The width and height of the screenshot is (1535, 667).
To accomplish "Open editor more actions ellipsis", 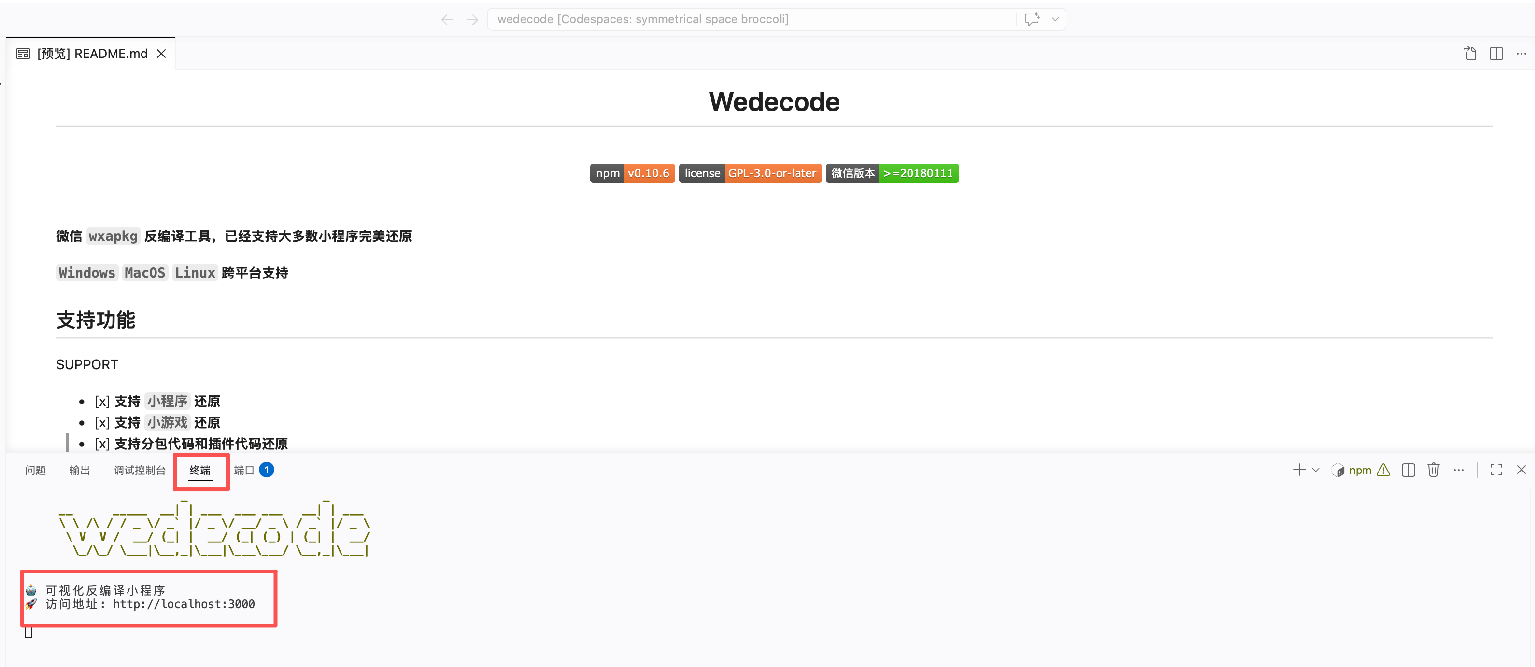I will (1521, 54).
